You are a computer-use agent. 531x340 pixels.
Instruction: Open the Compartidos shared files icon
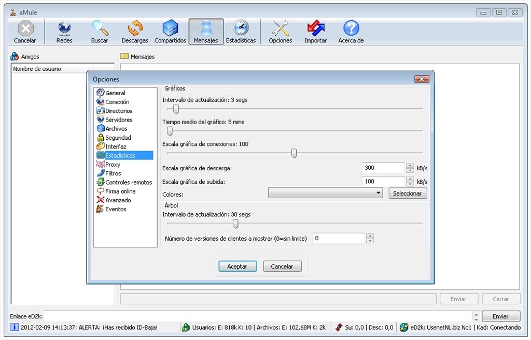point(170,32)
